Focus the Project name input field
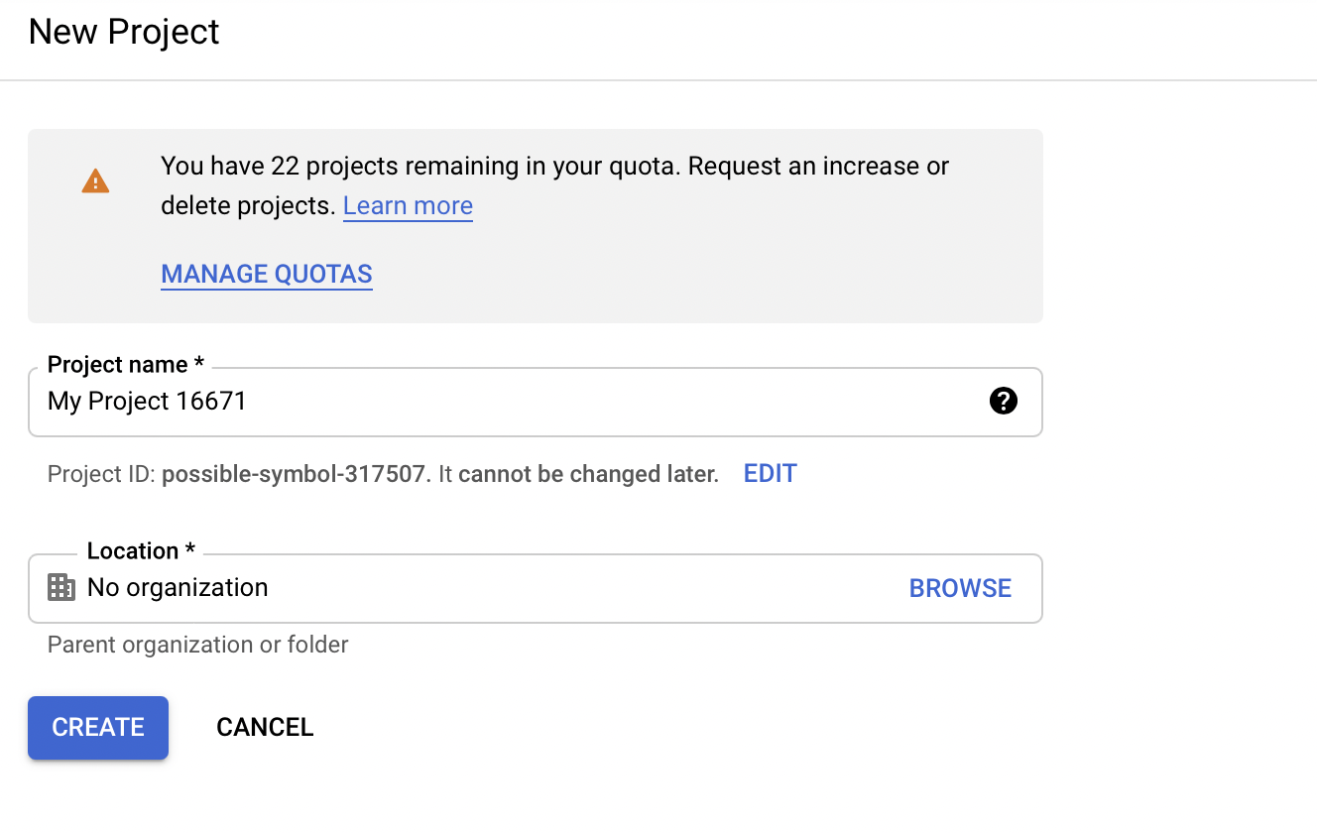1317x833 pixels. point(536,402)
